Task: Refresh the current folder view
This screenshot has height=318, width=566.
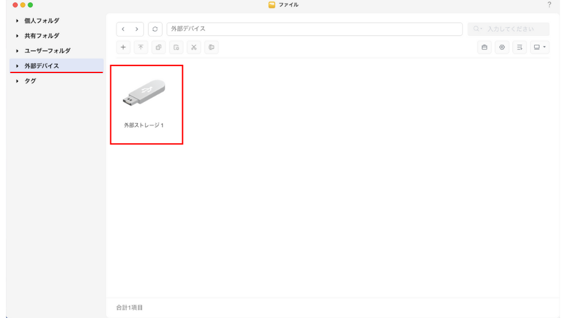Action: coord(155,29)
